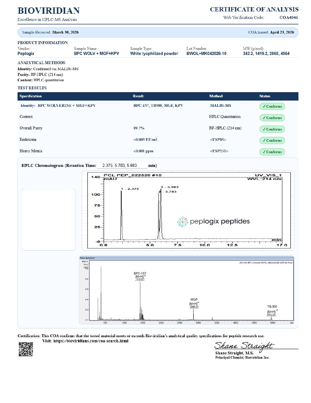
Task: Click chromatogram title PCL PEP_022526 #10
Action: coord(132,175)
